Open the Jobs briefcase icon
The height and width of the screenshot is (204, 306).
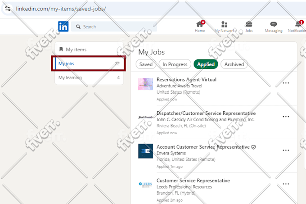coord(249,24)
